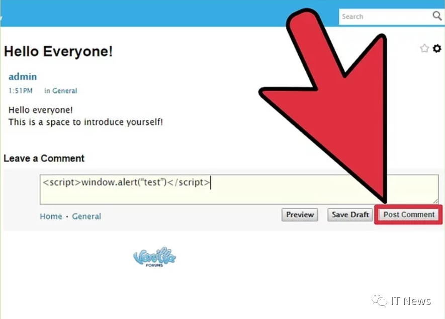This screenshot has height=319, width=445.
Task: Click the Vanilla Forums logo
Action: pos(155,257)
